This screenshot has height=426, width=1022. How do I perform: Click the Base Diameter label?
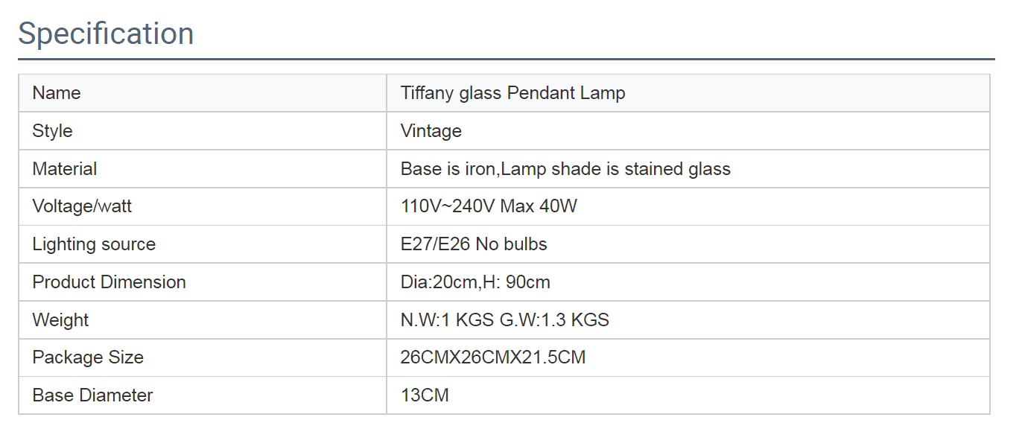coord(92,395)
